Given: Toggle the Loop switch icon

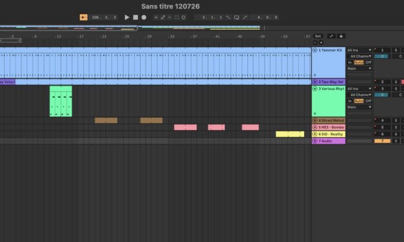Looking at the screenshot, I should pos(236,17).
